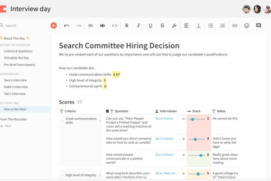The height and width of the screenshot is (181, 271).
Task: Open interviewer dropdown for Peter Pepper question
Action: pos(184,119)
